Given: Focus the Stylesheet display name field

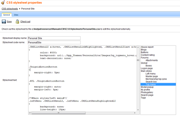Looking at the screenshot, I should click(54, 38).
